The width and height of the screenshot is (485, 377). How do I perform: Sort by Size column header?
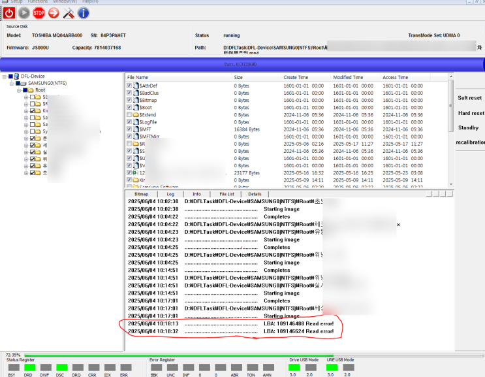coord(257,77)
